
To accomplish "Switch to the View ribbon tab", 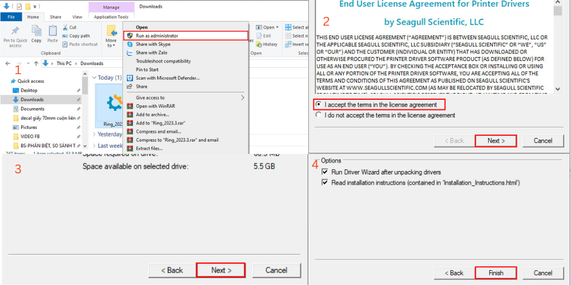I will coord(77,17).
